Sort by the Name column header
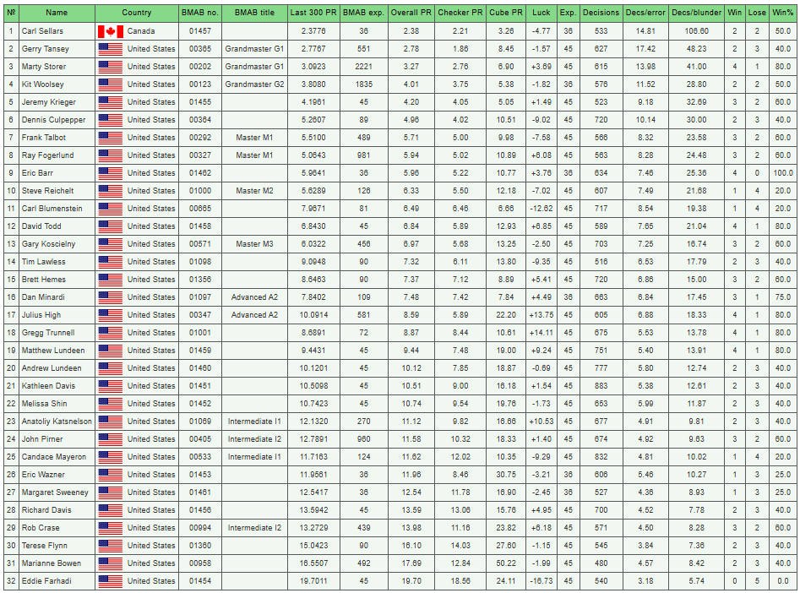Screen dimensions: 800x593 pos(57,13)
